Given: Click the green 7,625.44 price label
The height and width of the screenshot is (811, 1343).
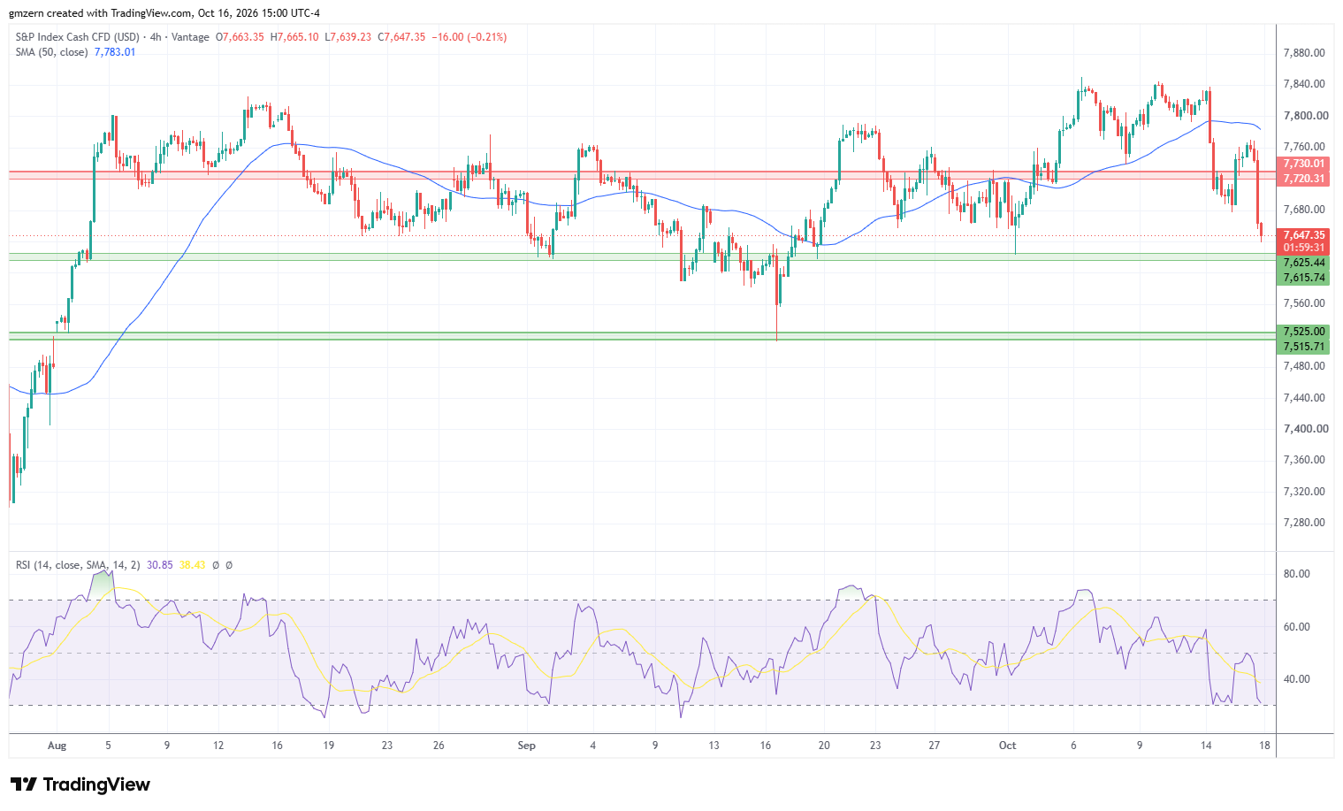Looking at the screenshot, I should [x=1304, y=263].
